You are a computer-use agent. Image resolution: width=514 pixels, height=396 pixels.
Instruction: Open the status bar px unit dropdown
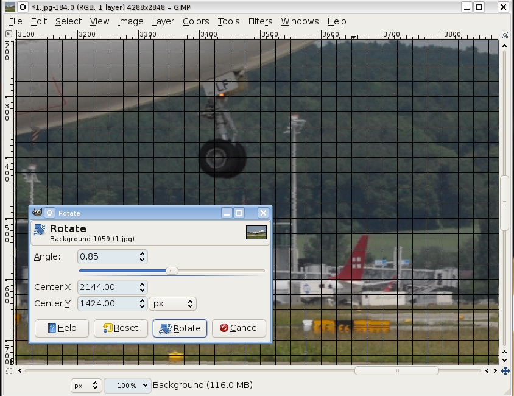pos(86,386)
